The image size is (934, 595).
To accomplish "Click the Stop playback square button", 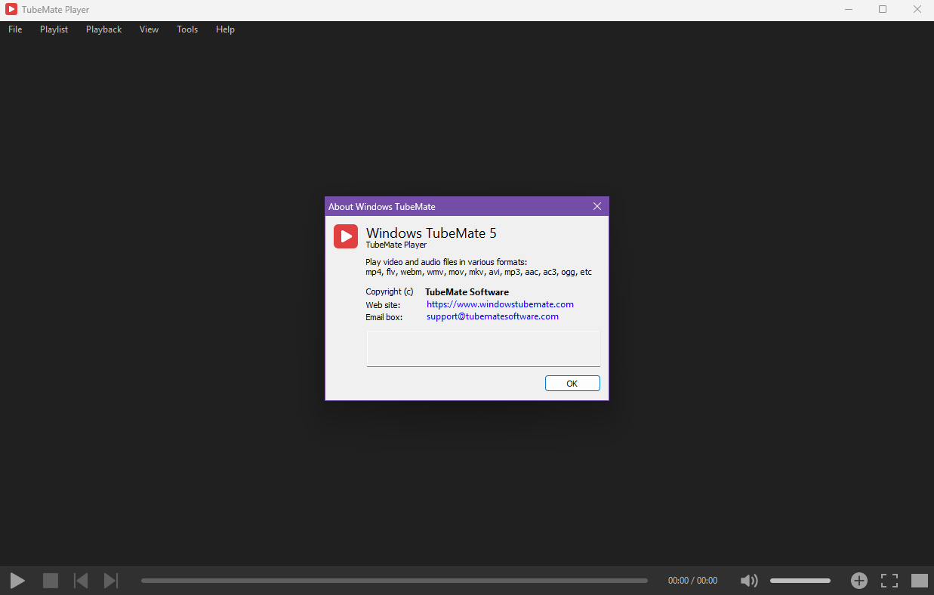I will coord(51,581).
